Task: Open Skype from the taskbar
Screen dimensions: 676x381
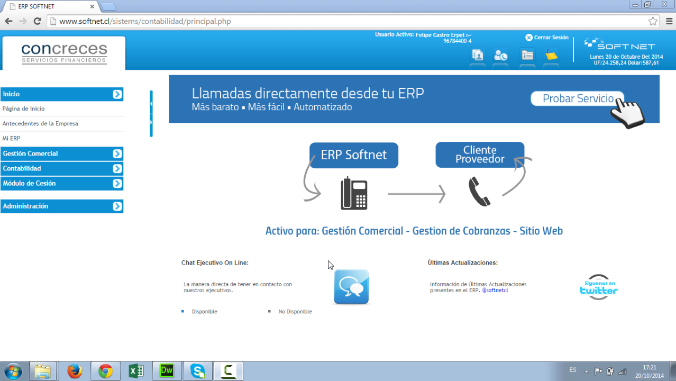Action: tap(198, 371)
